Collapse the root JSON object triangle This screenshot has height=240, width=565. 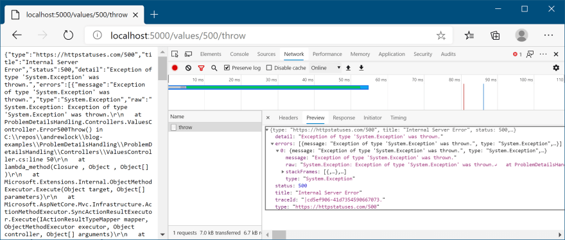click(x=267, y=130)
